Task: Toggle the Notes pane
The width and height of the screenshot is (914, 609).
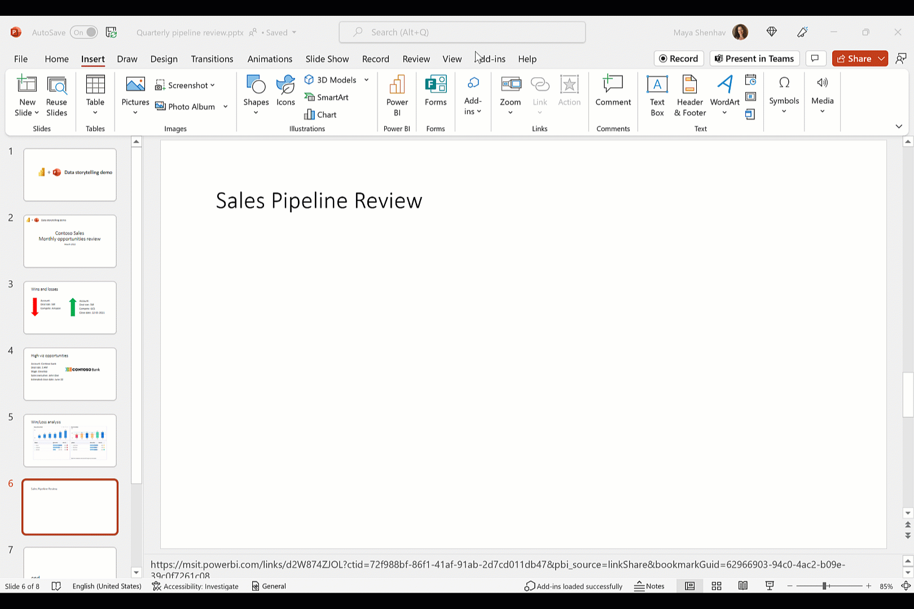Action: tap(649, 586)
